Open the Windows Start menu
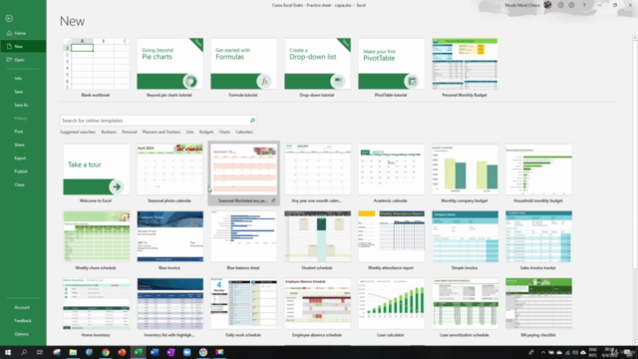This screenshot has height=359, width=638. pos(8,352)
